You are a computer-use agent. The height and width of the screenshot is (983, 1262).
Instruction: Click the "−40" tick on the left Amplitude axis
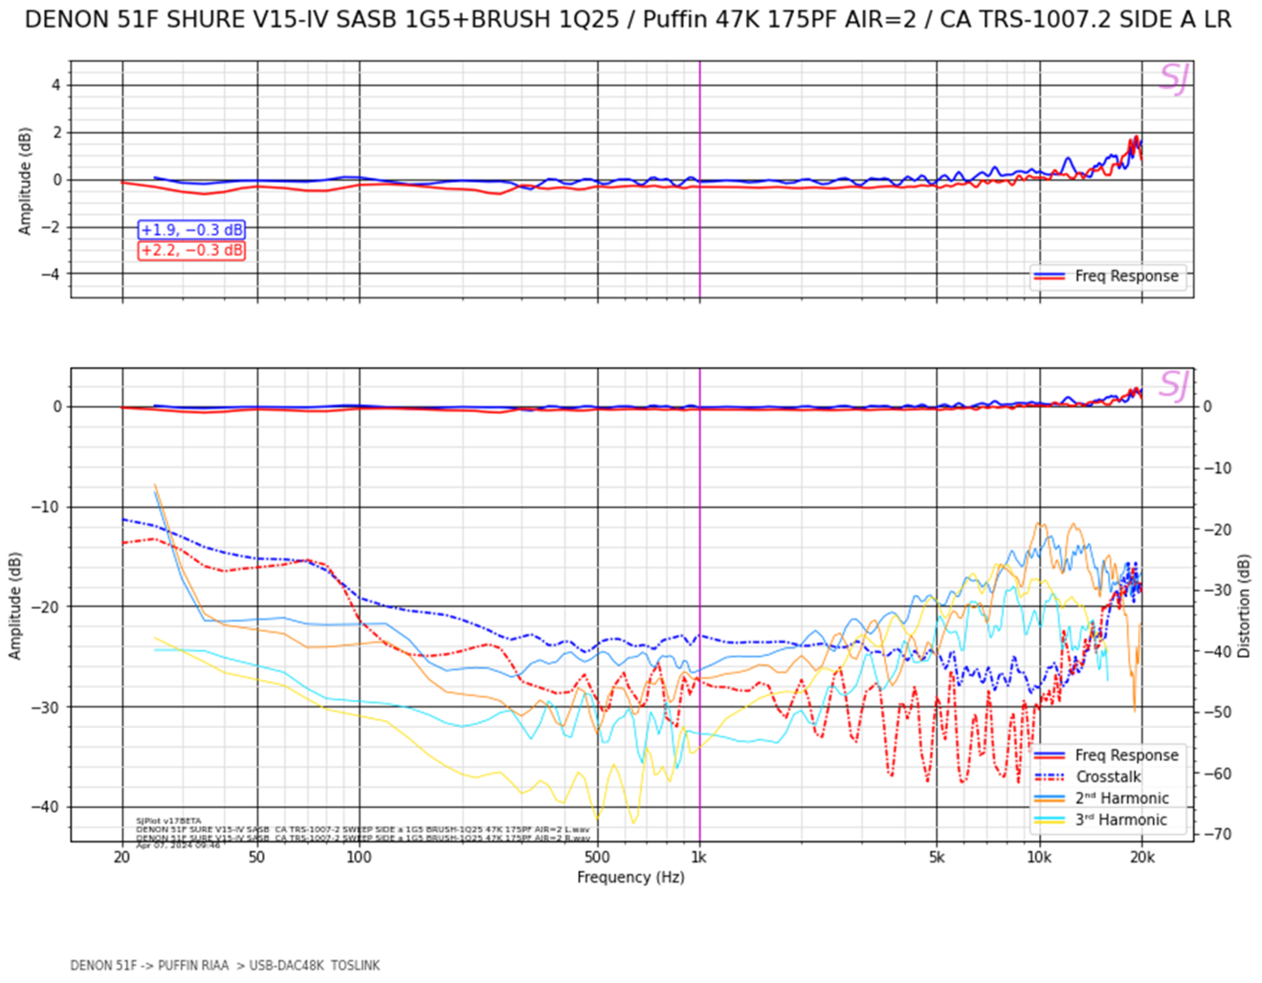pyautogui.click(x=46, y=807)
